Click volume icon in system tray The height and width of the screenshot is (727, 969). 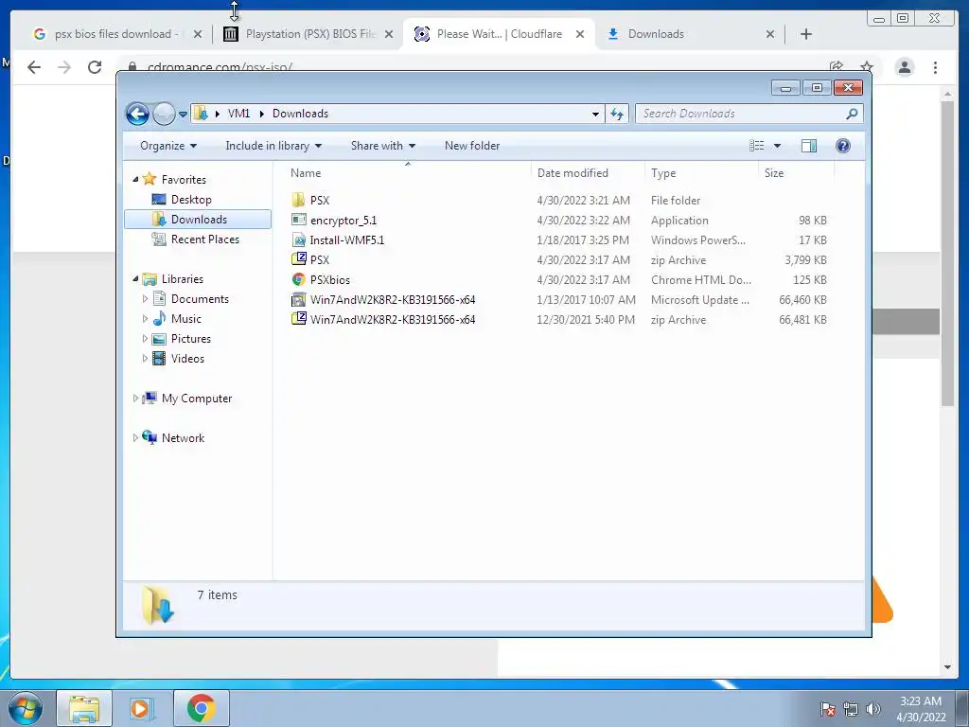tap(872, 709)
